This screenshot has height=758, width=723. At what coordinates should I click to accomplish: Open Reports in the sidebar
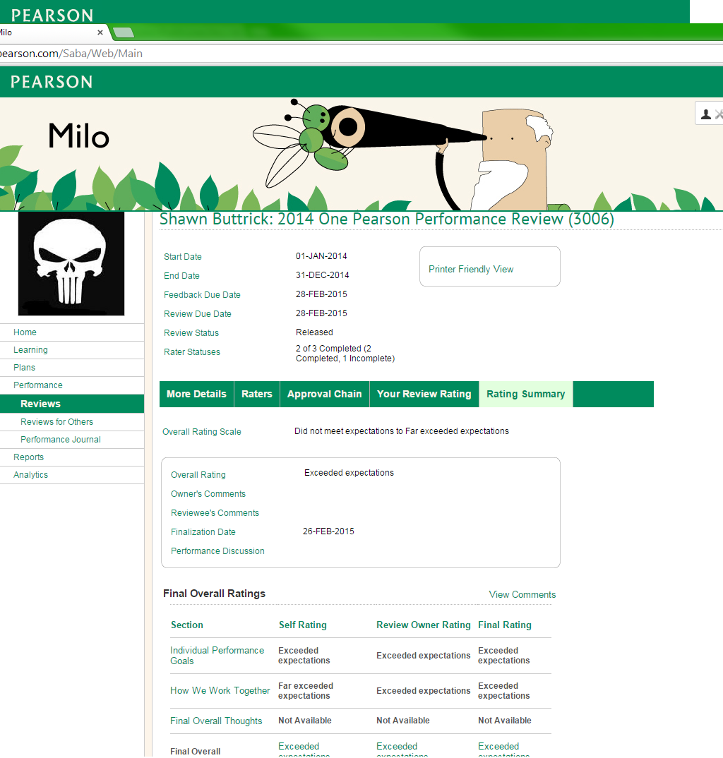[x=28, y=457]
